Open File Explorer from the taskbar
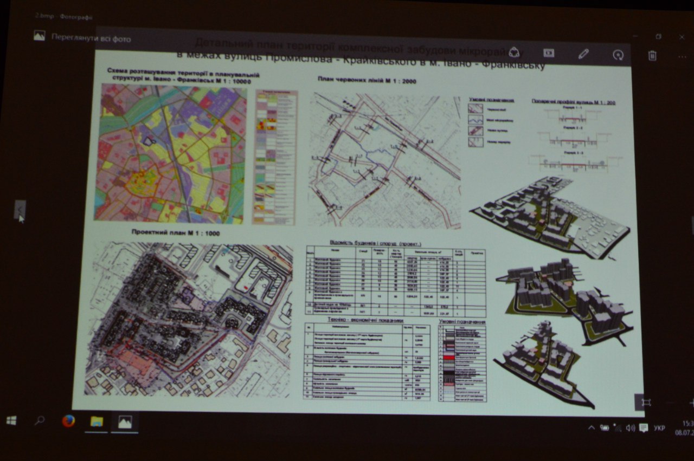The image size is (694, 461). point(97,422)
